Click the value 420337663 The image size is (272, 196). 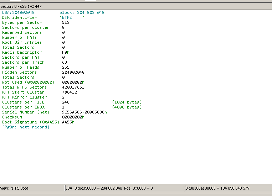coord(73,87)
